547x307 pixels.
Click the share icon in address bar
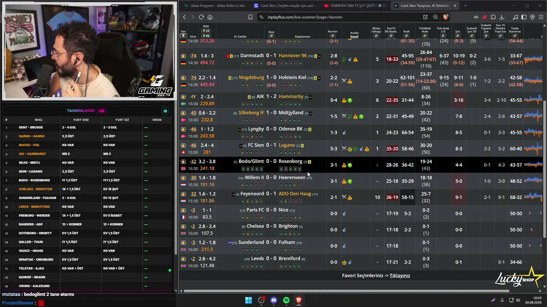click(425, 17)
